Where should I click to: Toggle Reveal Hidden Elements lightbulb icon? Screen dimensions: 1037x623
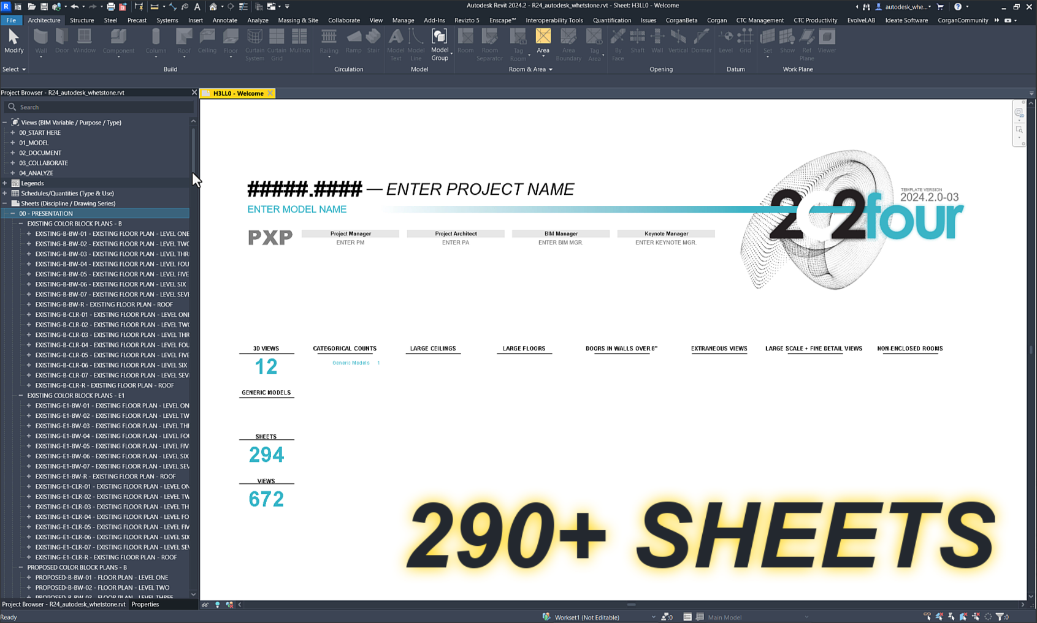click(x=217, y=605)
